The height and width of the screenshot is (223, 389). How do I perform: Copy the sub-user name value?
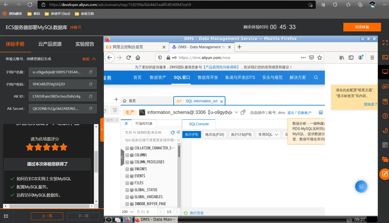tap(91, 72)
